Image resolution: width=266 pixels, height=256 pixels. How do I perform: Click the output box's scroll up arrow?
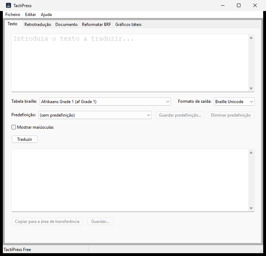click(251, 153)
